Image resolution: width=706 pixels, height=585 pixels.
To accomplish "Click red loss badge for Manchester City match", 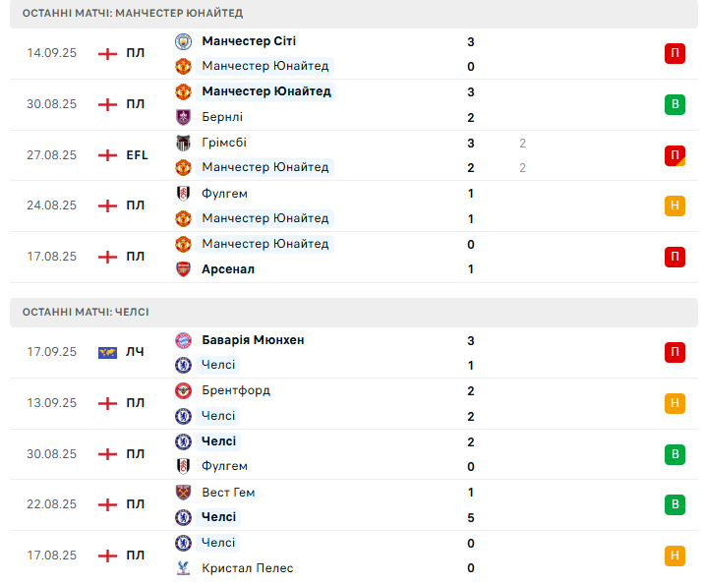I will 675,54.
